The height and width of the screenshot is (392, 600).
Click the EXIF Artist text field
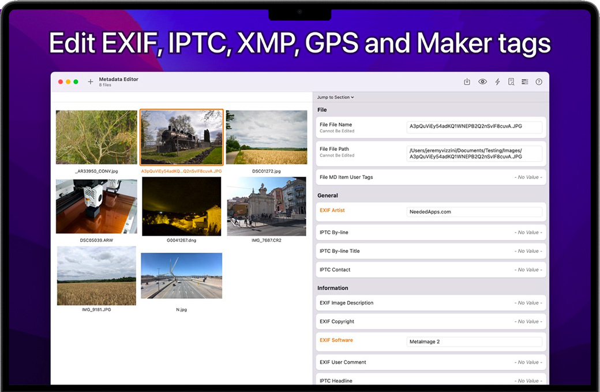point(474,212)
